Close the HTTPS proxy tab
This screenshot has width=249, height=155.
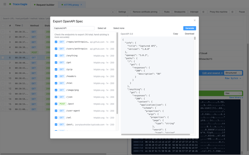pos(81,5)
